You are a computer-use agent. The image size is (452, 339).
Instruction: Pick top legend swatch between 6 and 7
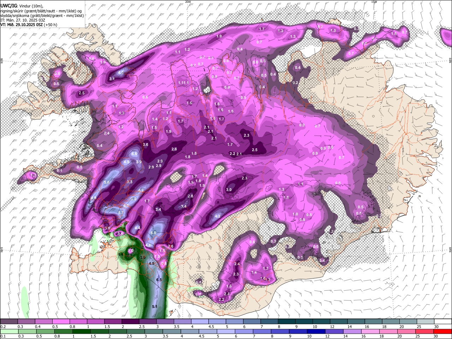(x=252, y=322)
